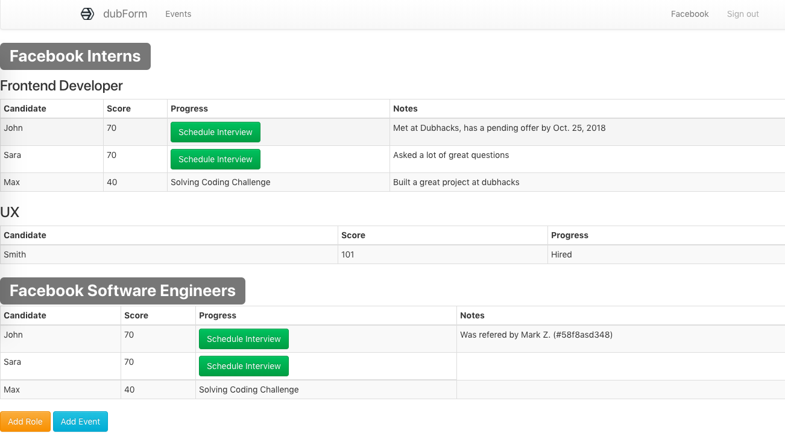Select the UX section heading

tap(10, 212)
